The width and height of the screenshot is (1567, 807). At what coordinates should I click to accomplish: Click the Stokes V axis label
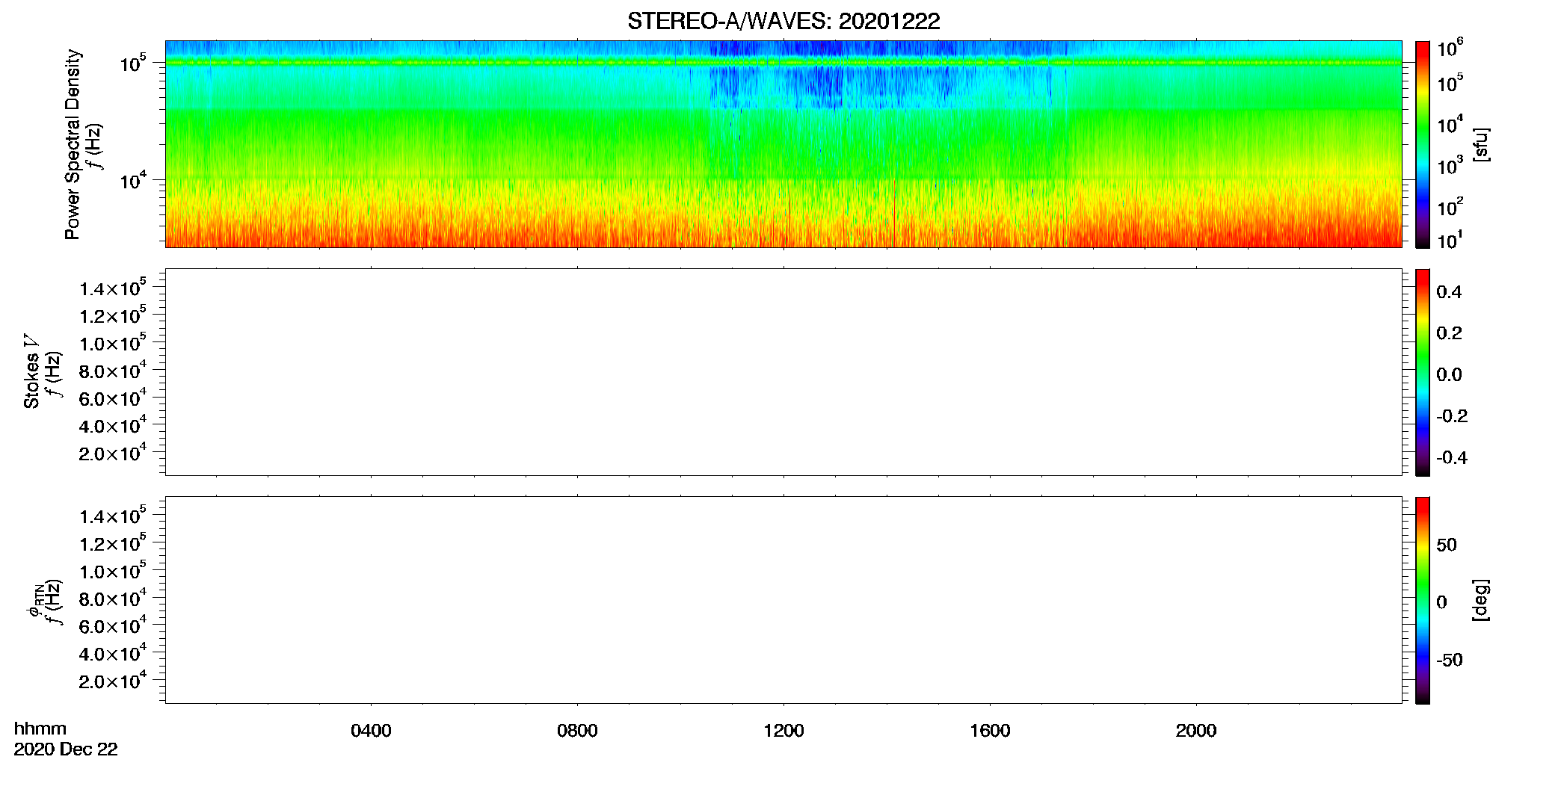point(31,371)
